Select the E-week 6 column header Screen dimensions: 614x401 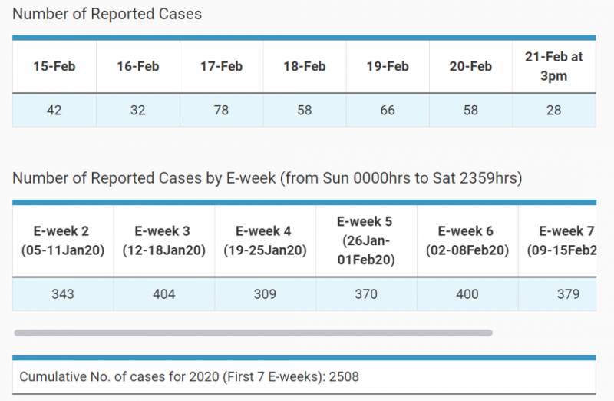click(467, 240)
